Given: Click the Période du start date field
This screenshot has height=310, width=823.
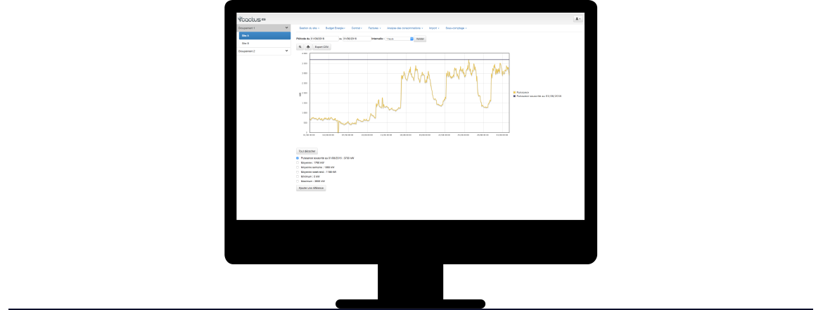Looking at the screenshot, I should pos(324,38).
